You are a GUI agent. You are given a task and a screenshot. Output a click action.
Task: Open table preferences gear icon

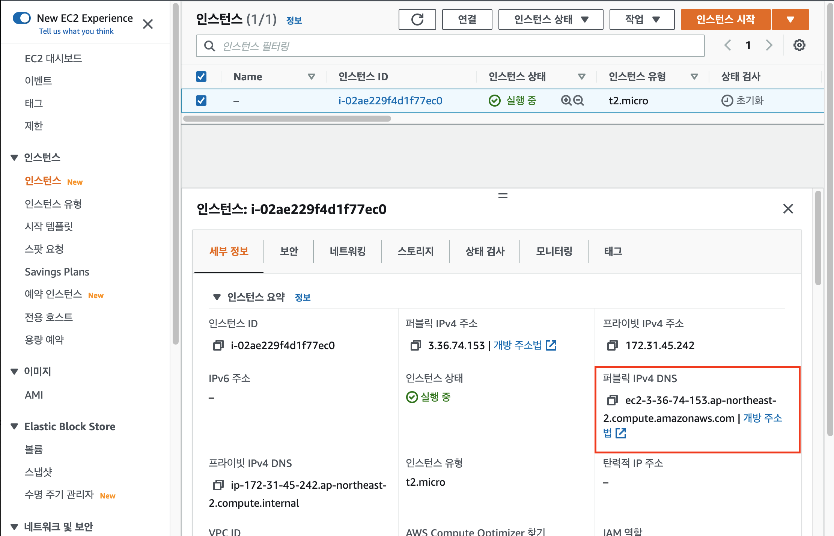pos(799,45)
